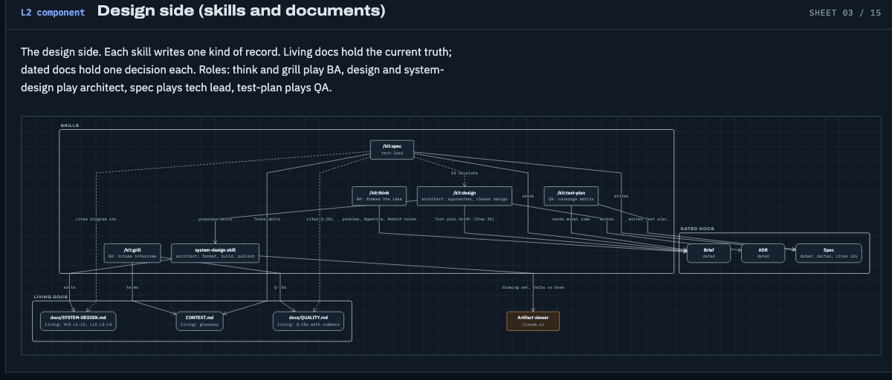Select the /kit:spec tech lead node
Screen dimensions: 892x380
[x=392, y=149]
